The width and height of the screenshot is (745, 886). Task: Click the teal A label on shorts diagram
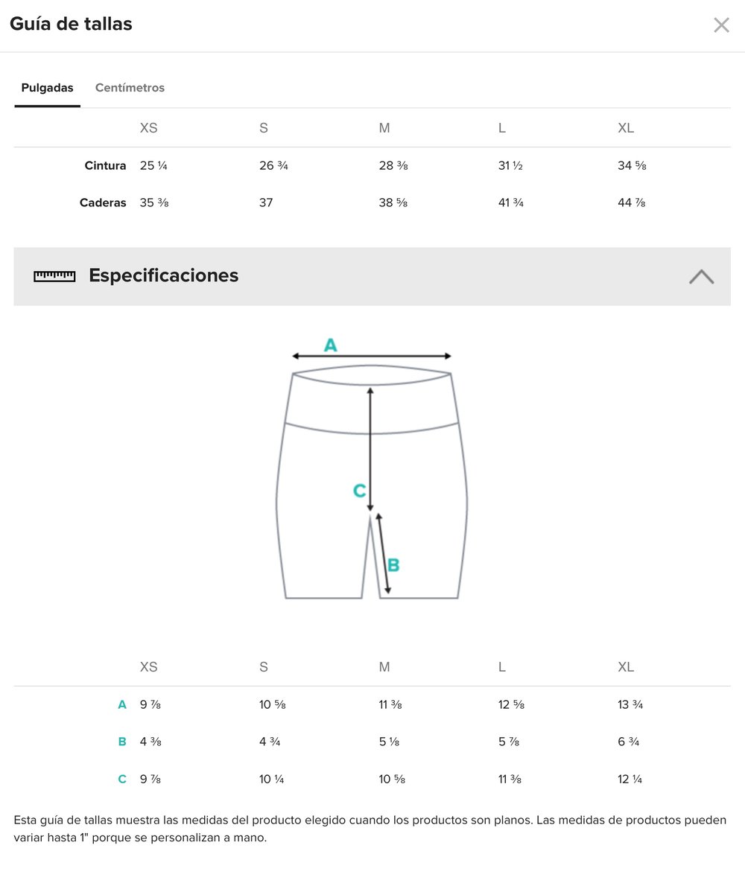pos(330,345)
